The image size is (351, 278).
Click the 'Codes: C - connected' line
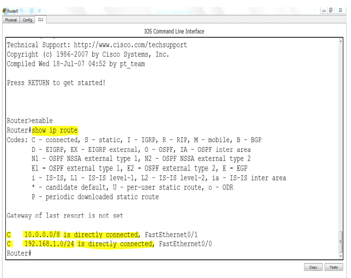pos(134,140)
